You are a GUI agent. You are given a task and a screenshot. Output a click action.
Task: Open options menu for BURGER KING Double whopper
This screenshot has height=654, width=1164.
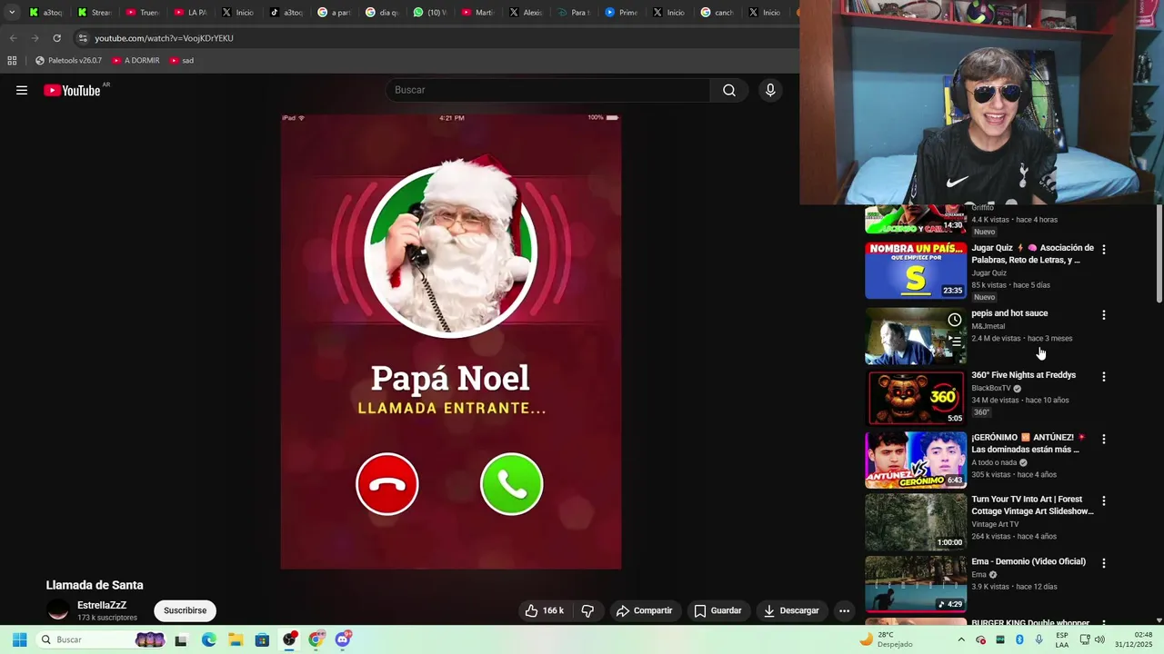(x=1104, y=624)
